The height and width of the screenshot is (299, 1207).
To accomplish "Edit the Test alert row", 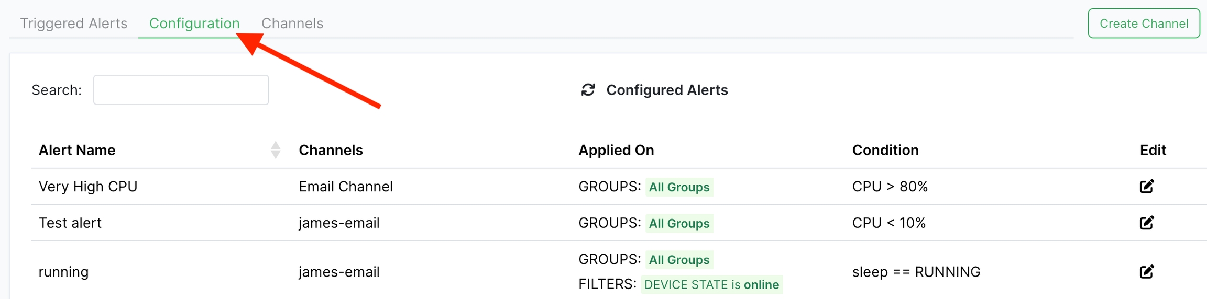I will (x=1146, y=223).
